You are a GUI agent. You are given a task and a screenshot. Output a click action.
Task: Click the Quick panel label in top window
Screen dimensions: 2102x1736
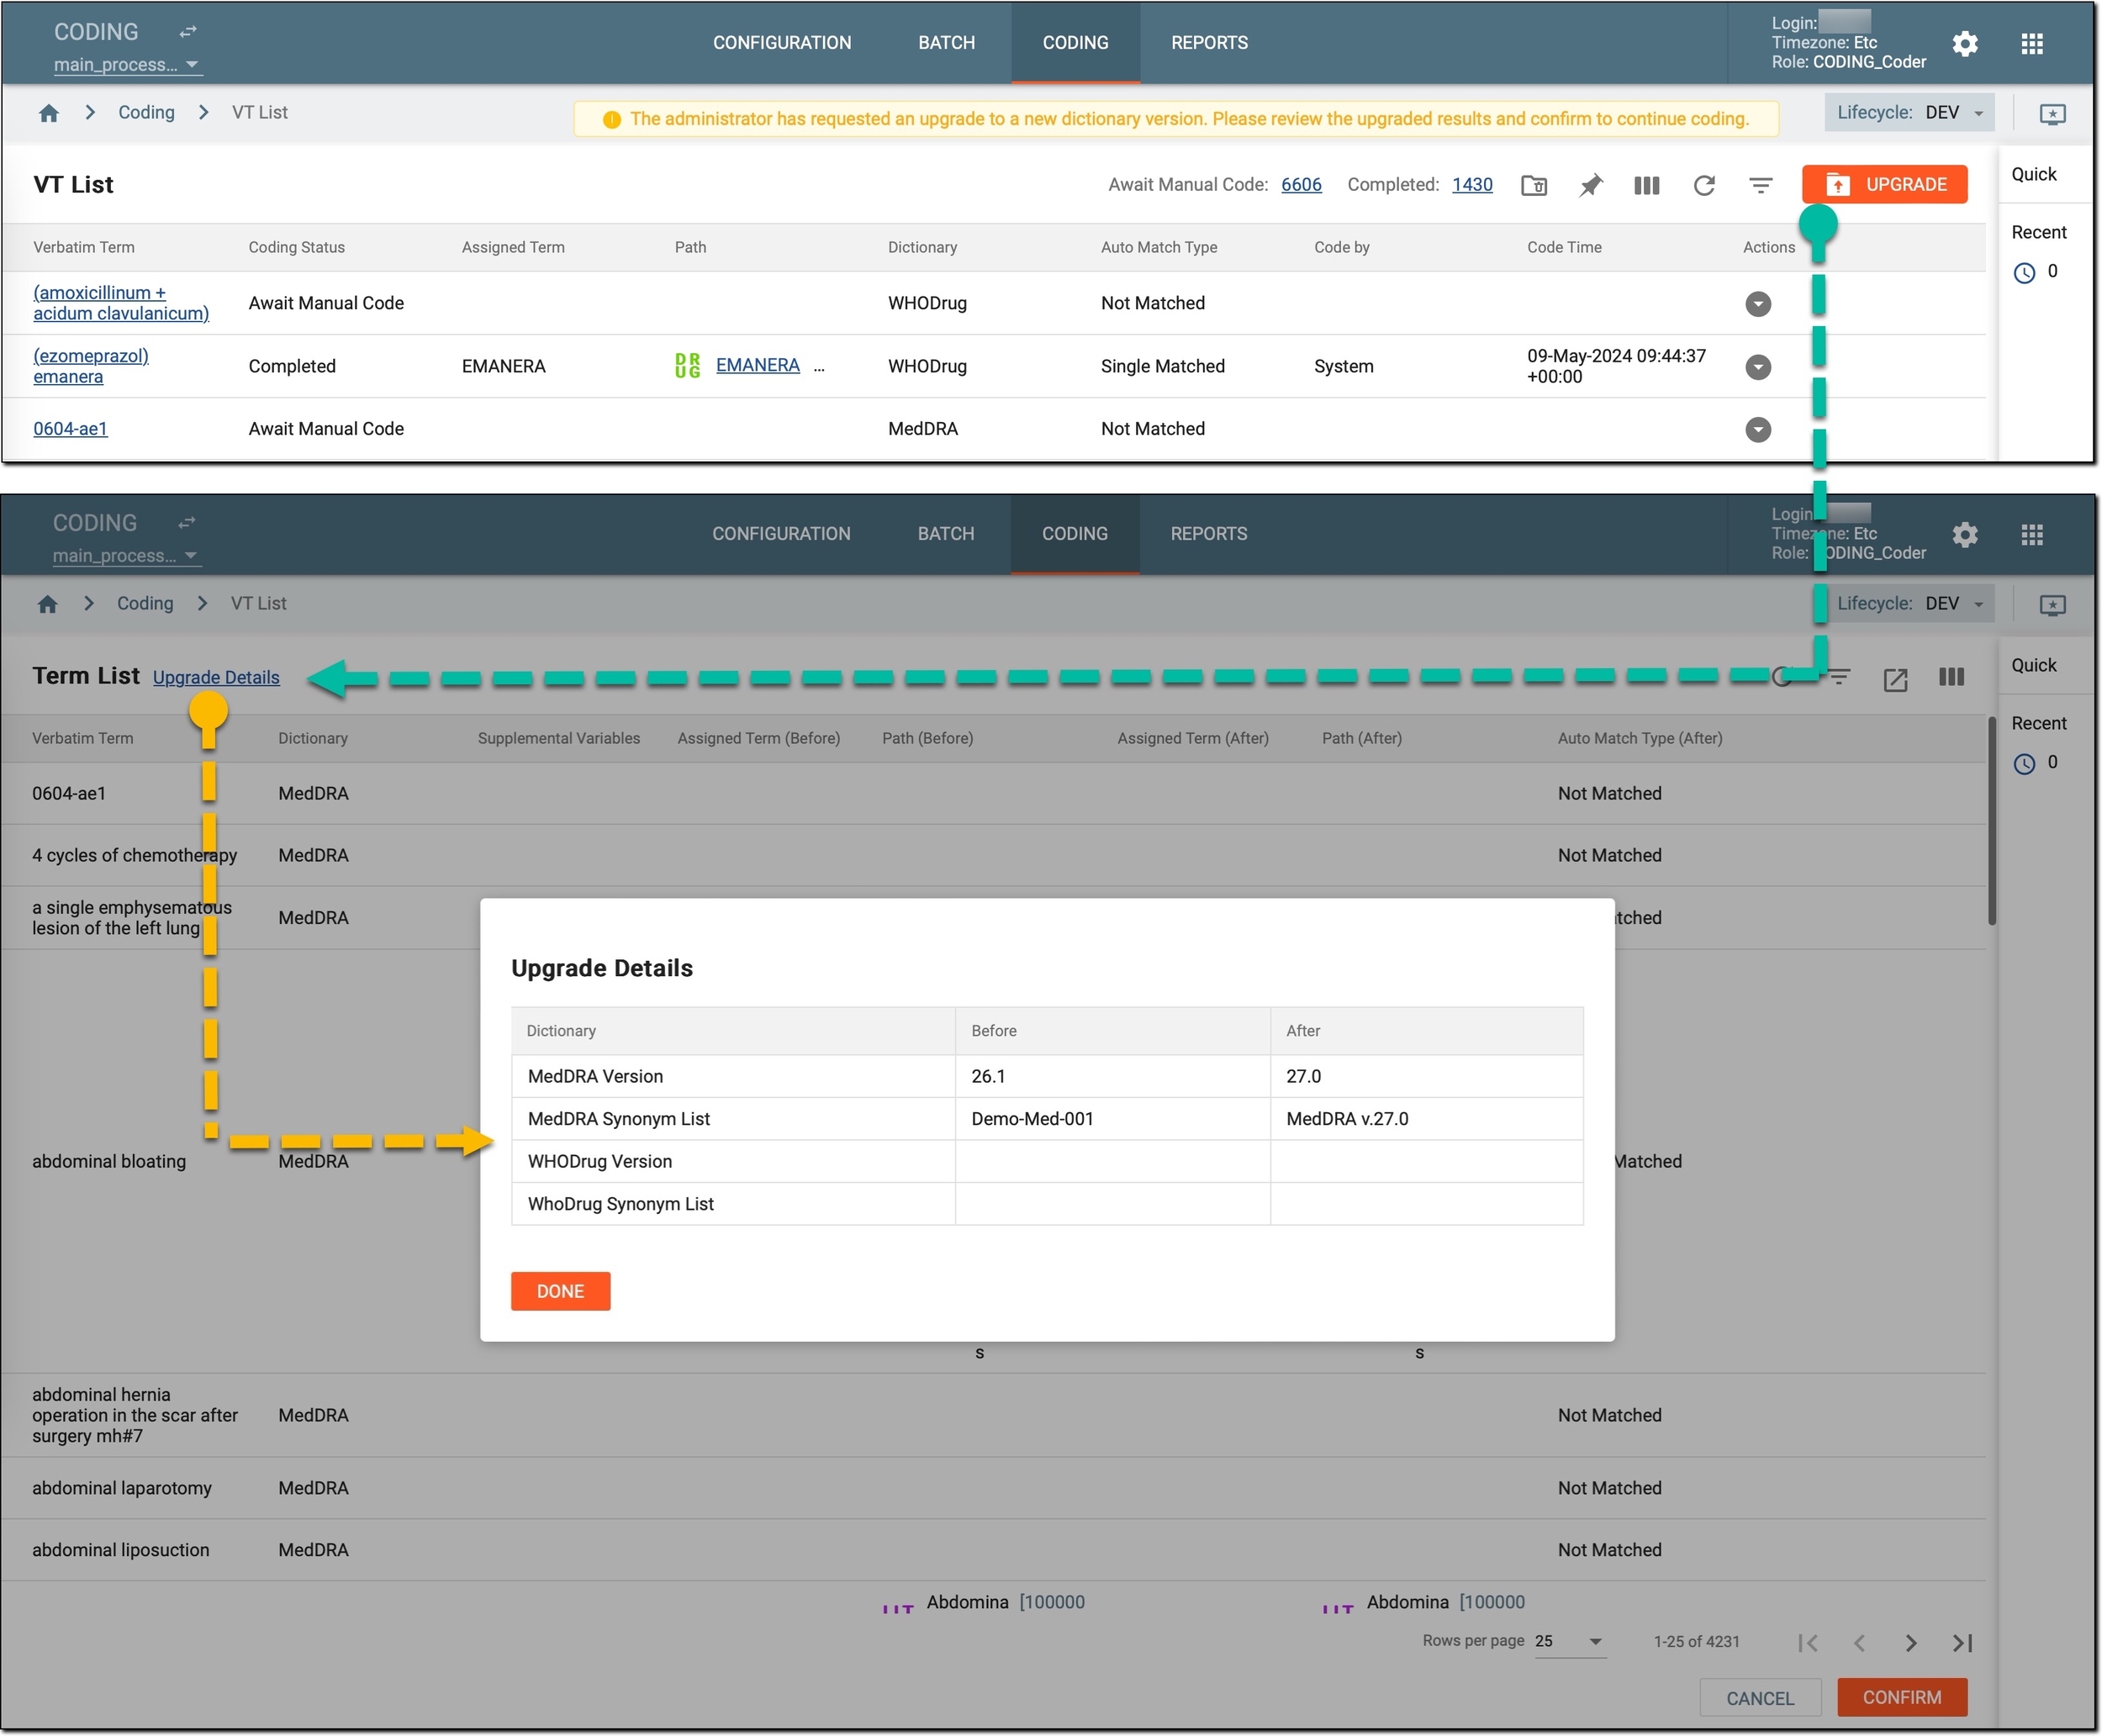[x=2033, y=175]
